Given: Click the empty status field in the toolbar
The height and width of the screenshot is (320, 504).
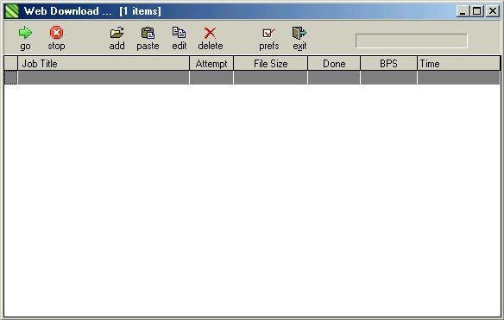Looking at the screenshot, I should click(412, 41).
